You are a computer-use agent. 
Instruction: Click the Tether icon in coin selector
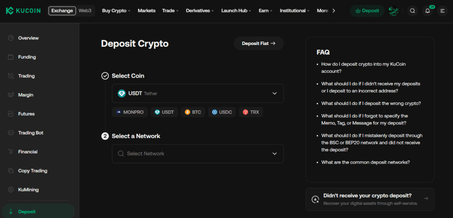(x=122, y=94)
